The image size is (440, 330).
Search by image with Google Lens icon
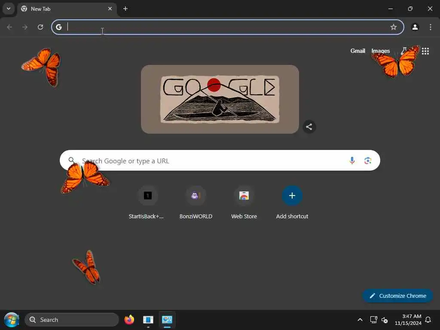(368, 161)
